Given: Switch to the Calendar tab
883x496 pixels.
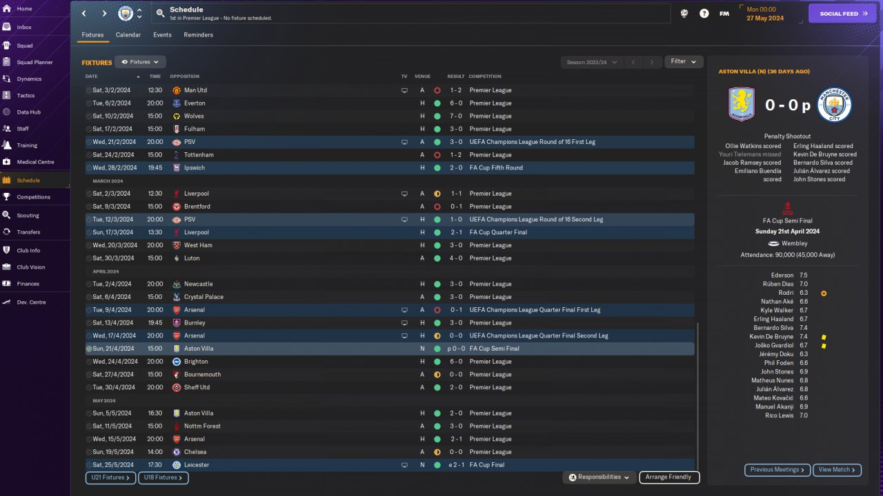Looking at the screenshot, I should (x=128, y=35).
